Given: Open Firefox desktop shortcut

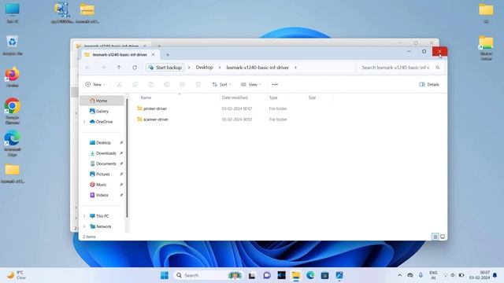Looking at the screenshot, I should point(13,77).
